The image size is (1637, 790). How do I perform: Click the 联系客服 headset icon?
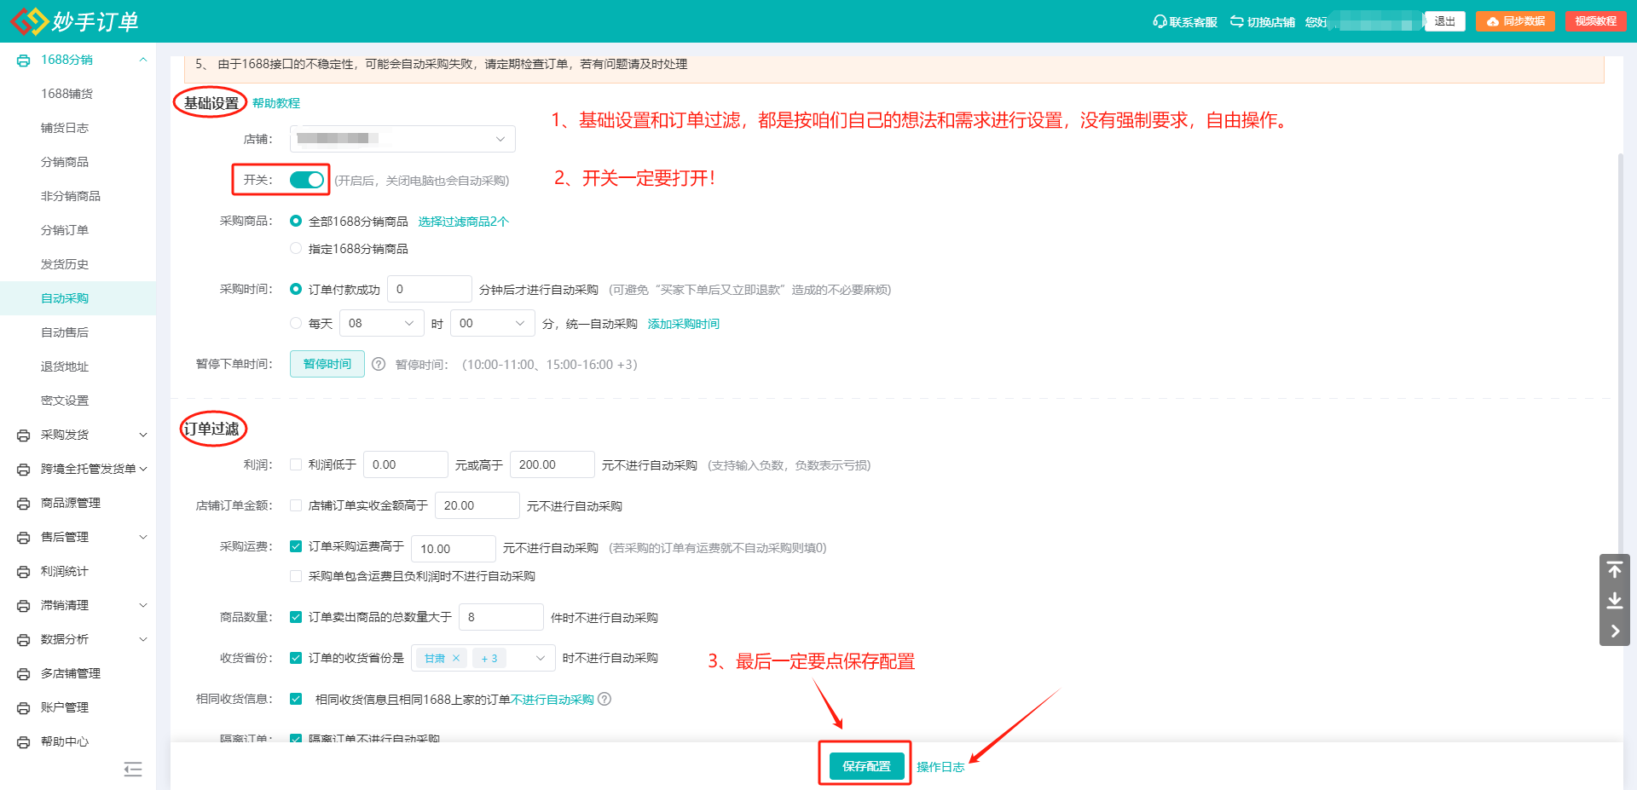pyautogui.click(x=1160, y=21)
